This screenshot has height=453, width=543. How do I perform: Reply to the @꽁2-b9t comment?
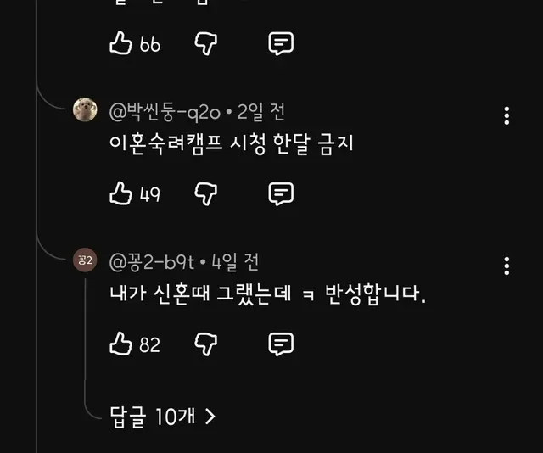pos(281,344)
